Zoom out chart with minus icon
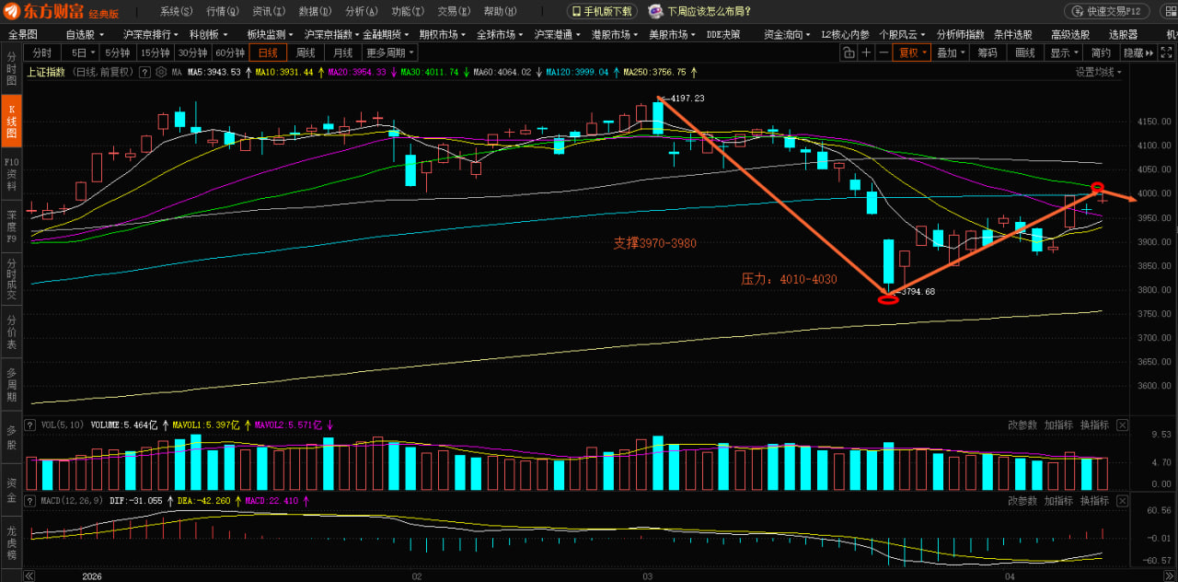 coord(883,52)
